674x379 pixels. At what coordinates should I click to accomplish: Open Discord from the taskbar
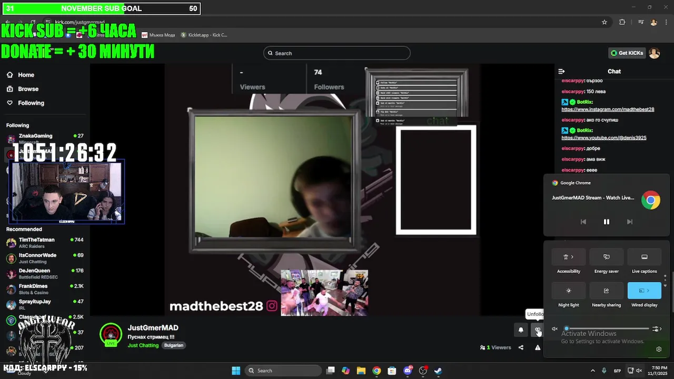(408, 371)
